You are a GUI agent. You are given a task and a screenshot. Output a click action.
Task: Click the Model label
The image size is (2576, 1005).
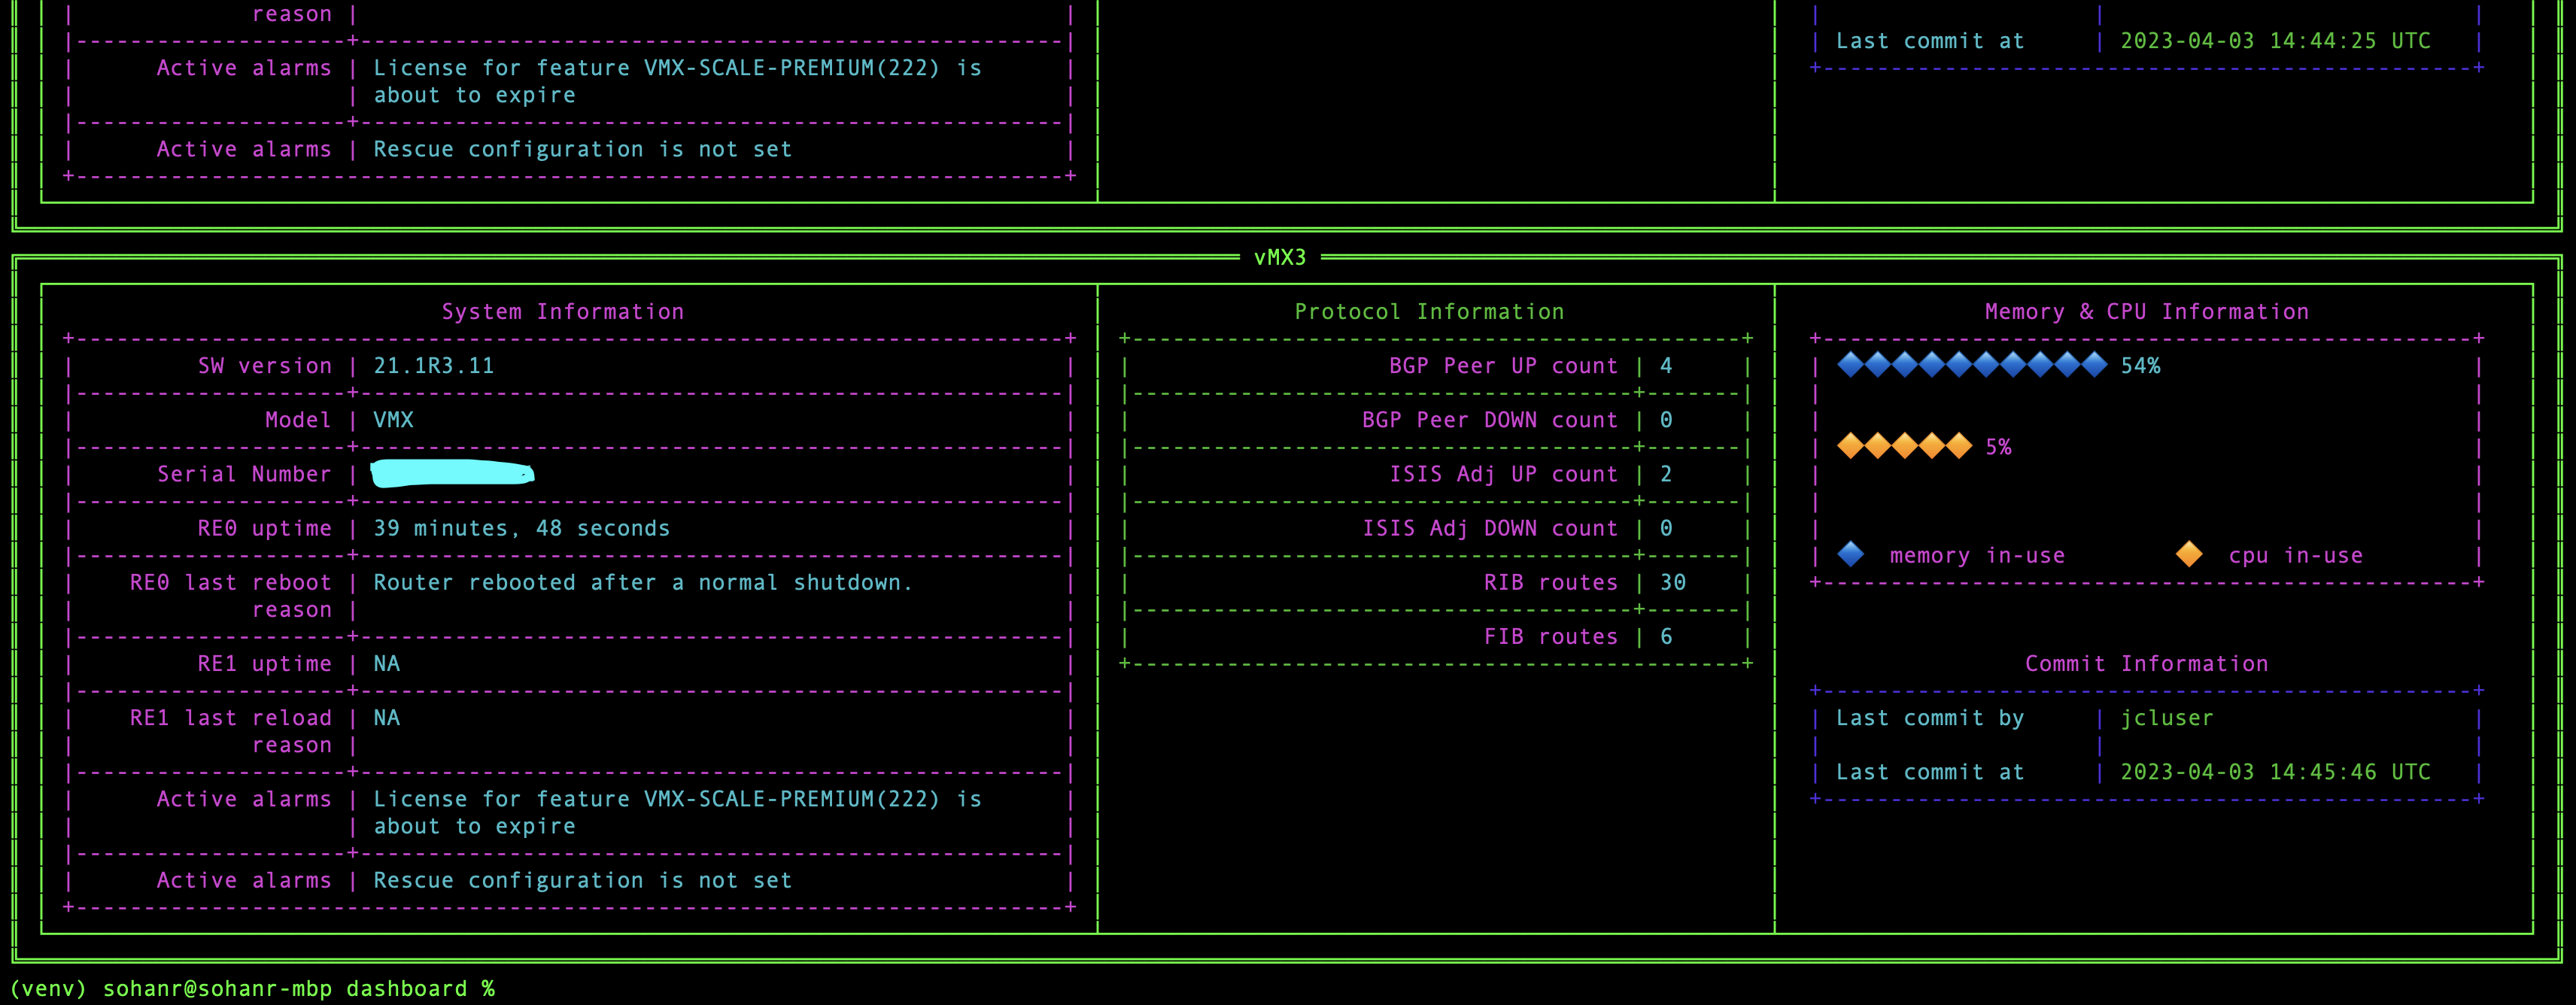pyautogui.click(x=298, y=420)
